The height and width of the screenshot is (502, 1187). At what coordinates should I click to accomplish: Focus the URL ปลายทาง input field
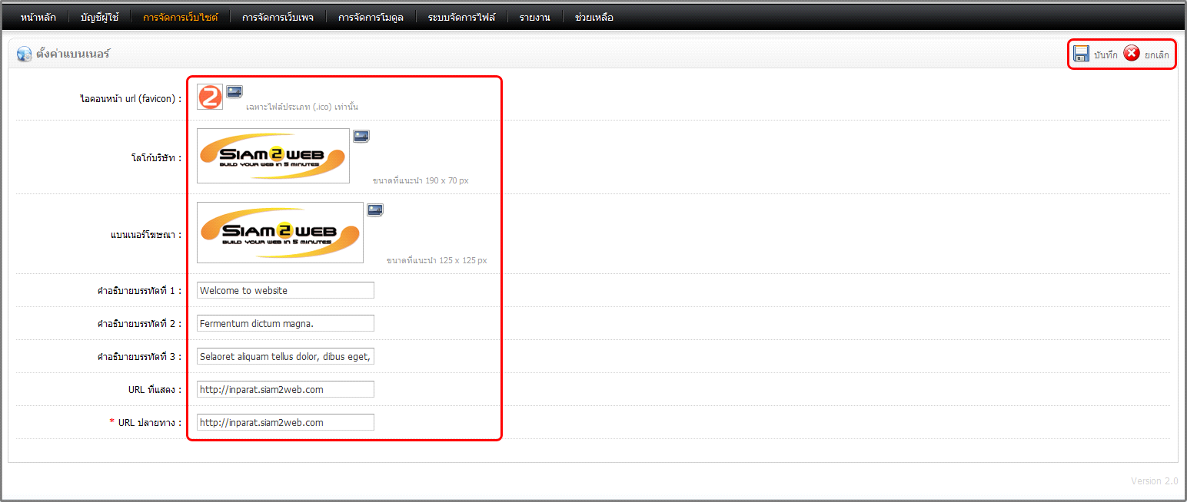(x=285, y=422)
